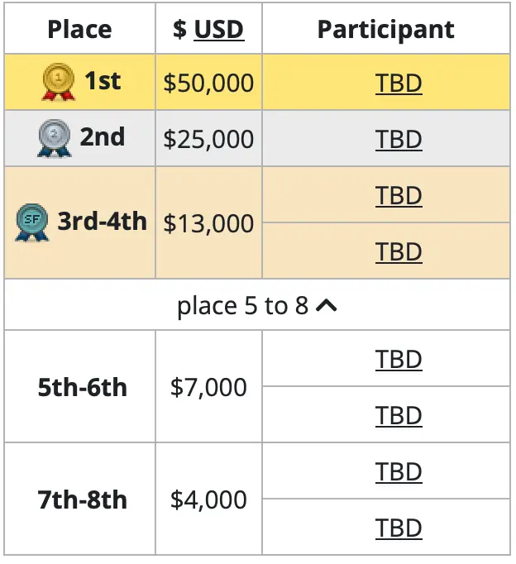This screenshot has width=516, height=564.
Task: Open the second TBD link for 5th-6th place
Action: coord(399,415)
